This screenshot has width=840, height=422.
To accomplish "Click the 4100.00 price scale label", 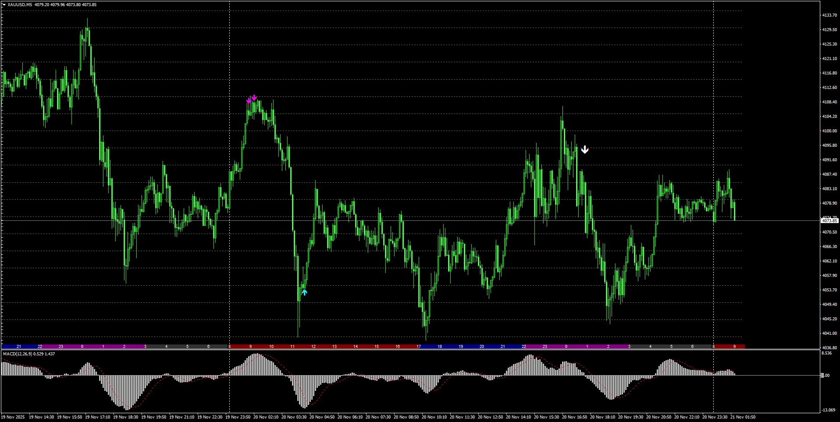I will (x=829, y=131).
